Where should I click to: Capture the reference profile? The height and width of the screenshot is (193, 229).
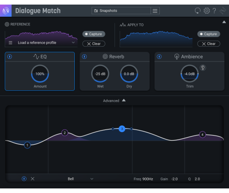tap(94, 34)
